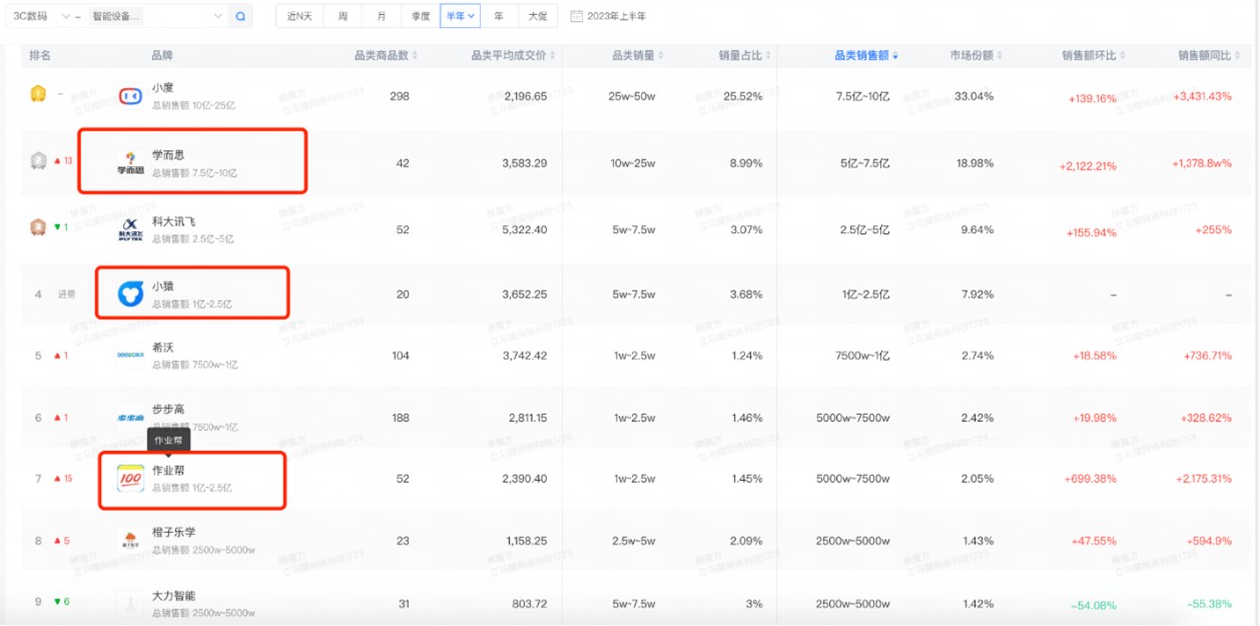Viewport: 1260px width, 626px height.
Task: Click the 大力智能 brand logo
Action: tap(130, 603)
